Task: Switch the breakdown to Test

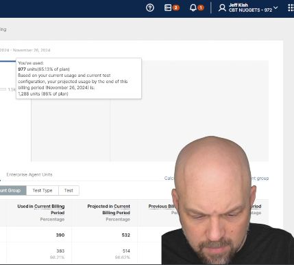Action: 69,190
